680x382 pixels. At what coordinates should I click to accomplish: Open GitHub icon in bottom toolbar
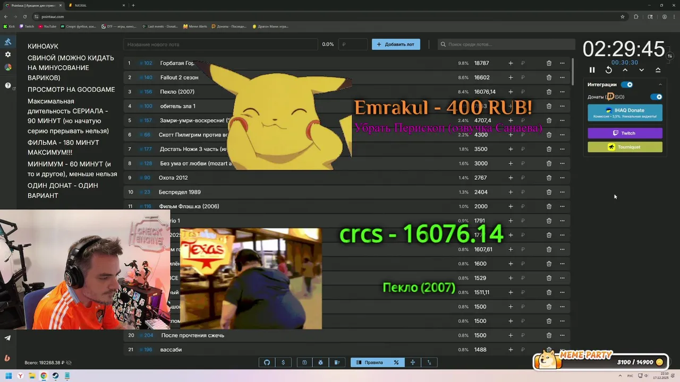click(x=267, y=362)
